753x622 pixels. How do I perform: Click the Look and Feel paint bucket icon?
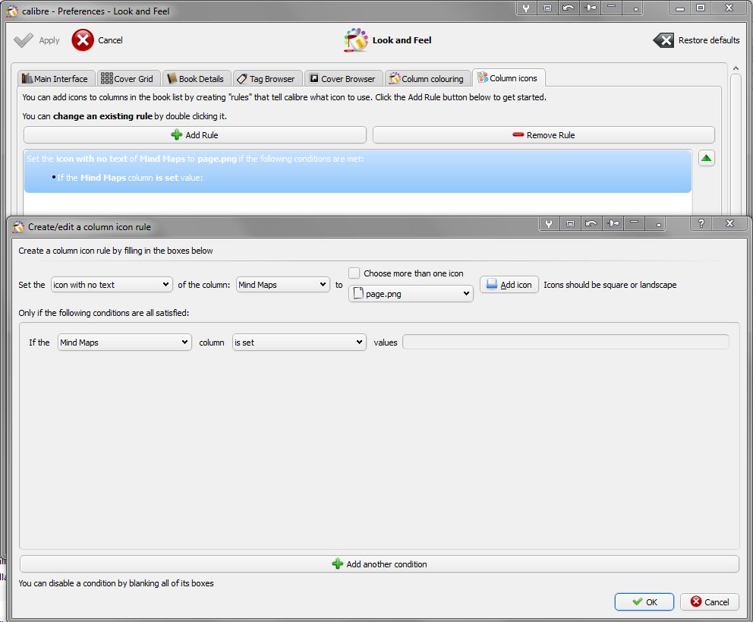[x=355, y=39]
